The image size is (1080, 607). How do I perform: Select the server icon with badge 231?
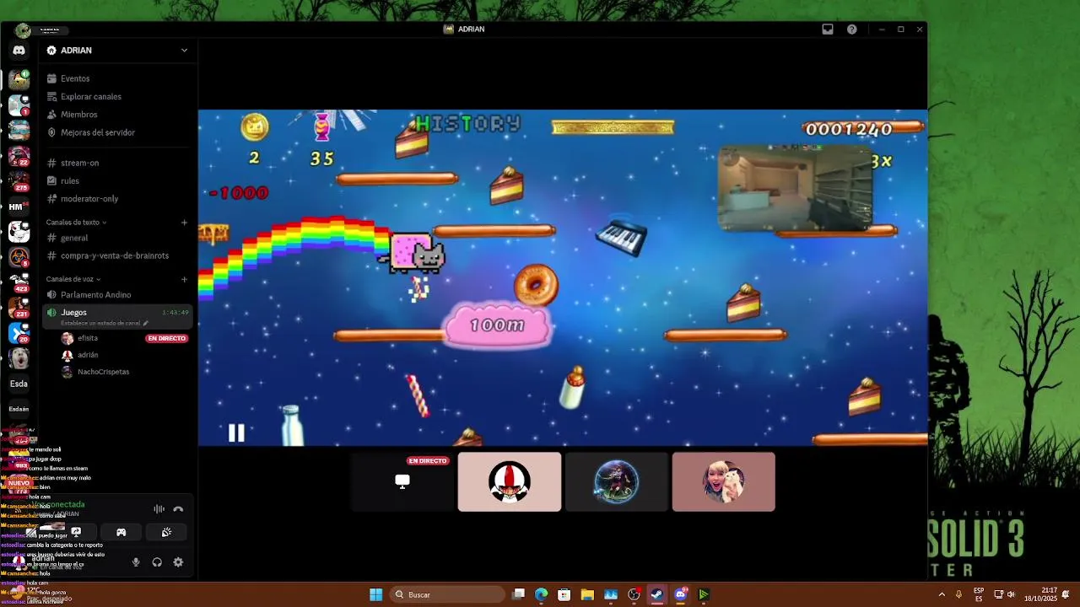click(19, 308)
